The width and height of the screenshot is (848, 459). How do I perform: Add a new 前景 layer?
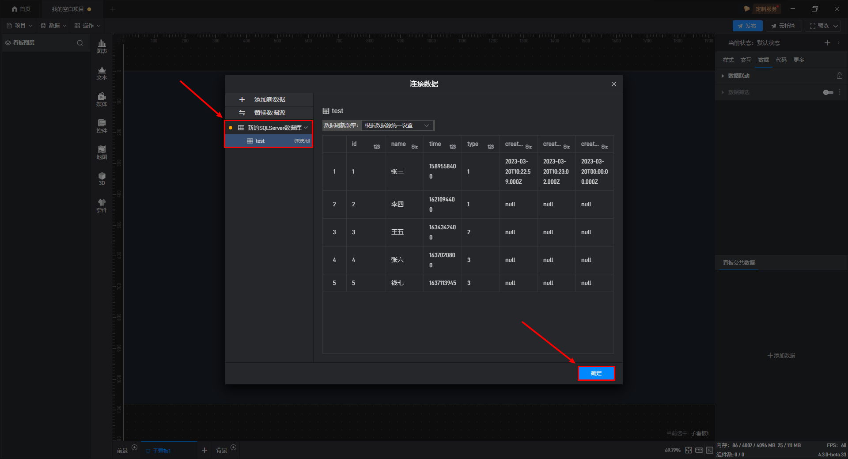tap(135, 448)
